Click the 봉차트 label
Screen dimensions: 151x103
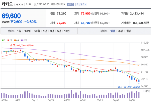pos(104,31)
